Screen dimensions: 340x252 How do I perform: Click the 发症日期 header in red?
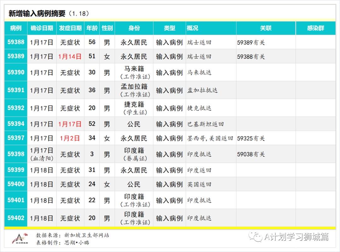tap(70, 28)
